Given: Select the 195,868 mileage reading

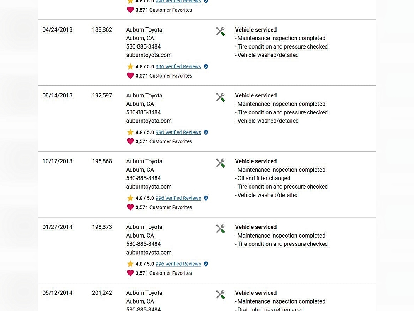Looking at the screenshot, I should click(102, 161).
